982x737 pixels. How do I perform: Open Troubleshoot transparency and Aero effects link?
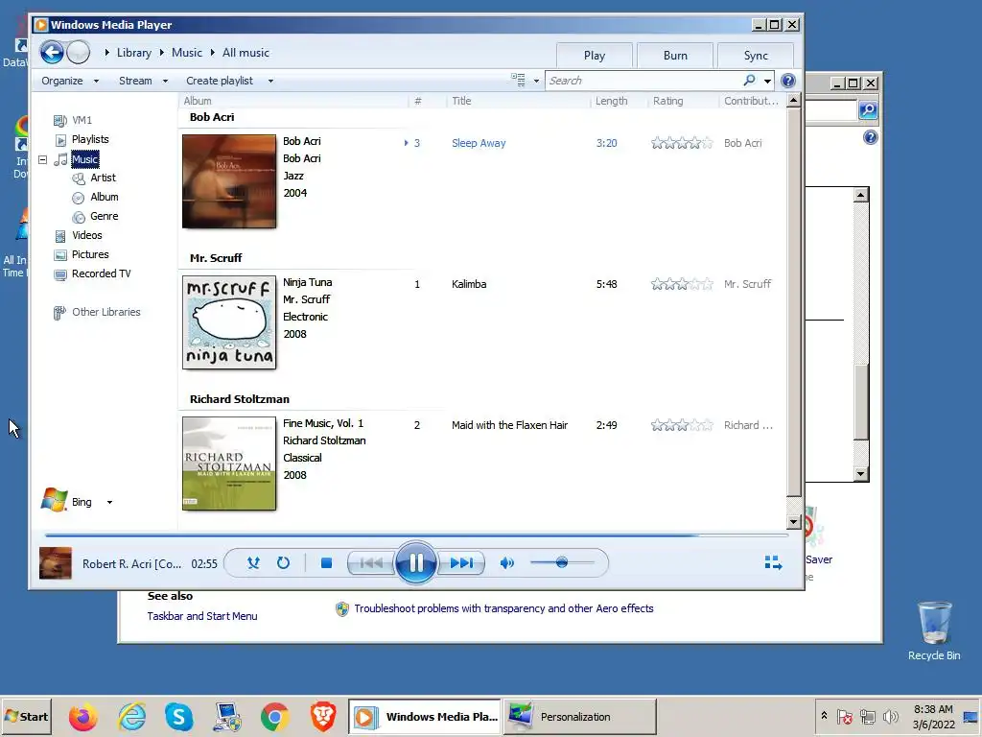point(503,608)
